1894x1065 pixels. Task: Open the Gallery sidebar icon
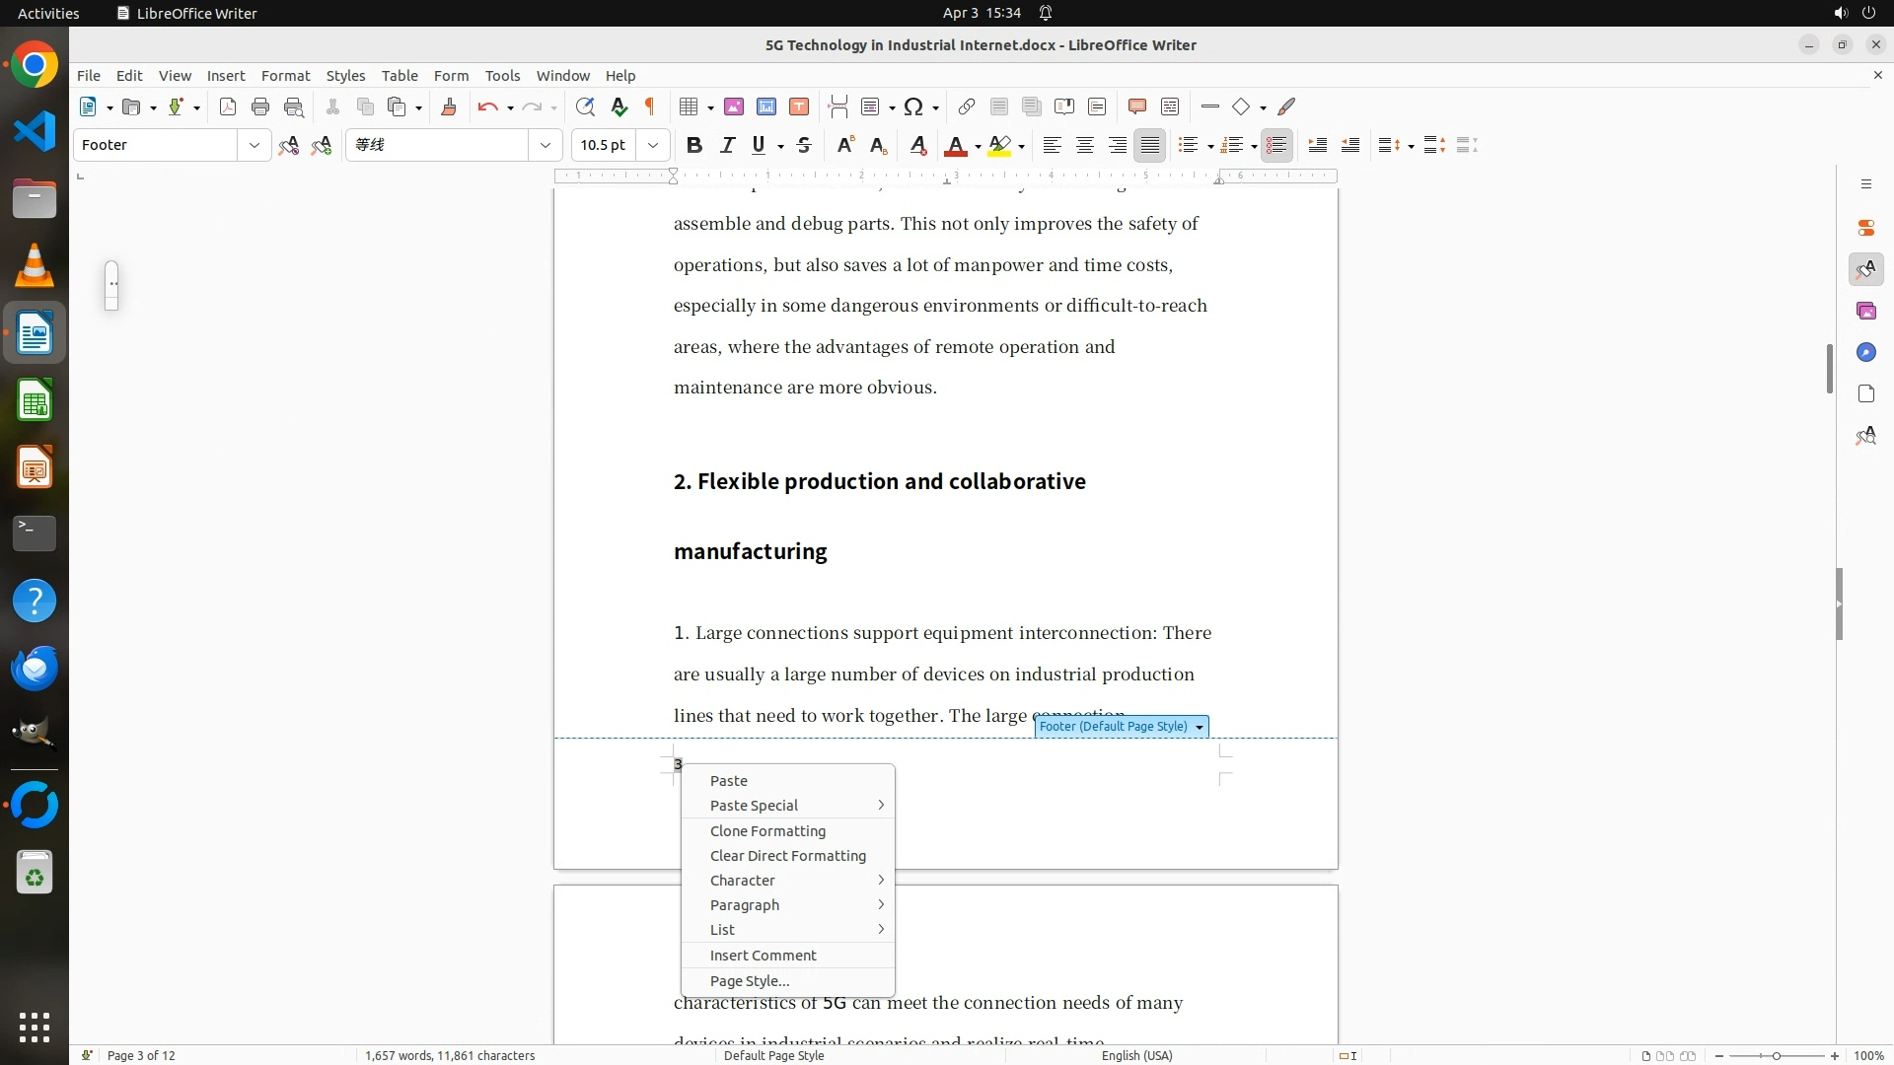[x=1865, y=311]
